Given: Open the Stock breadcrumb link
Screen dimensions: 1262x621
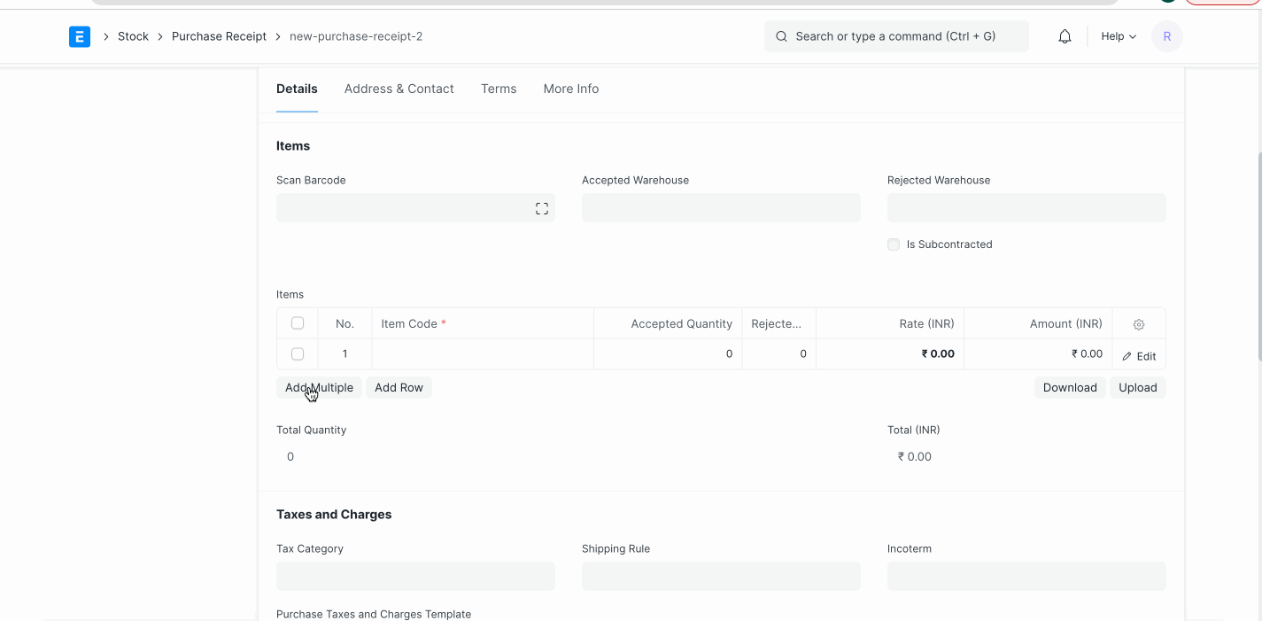Looking at the screenshot, I should point(133,36).
